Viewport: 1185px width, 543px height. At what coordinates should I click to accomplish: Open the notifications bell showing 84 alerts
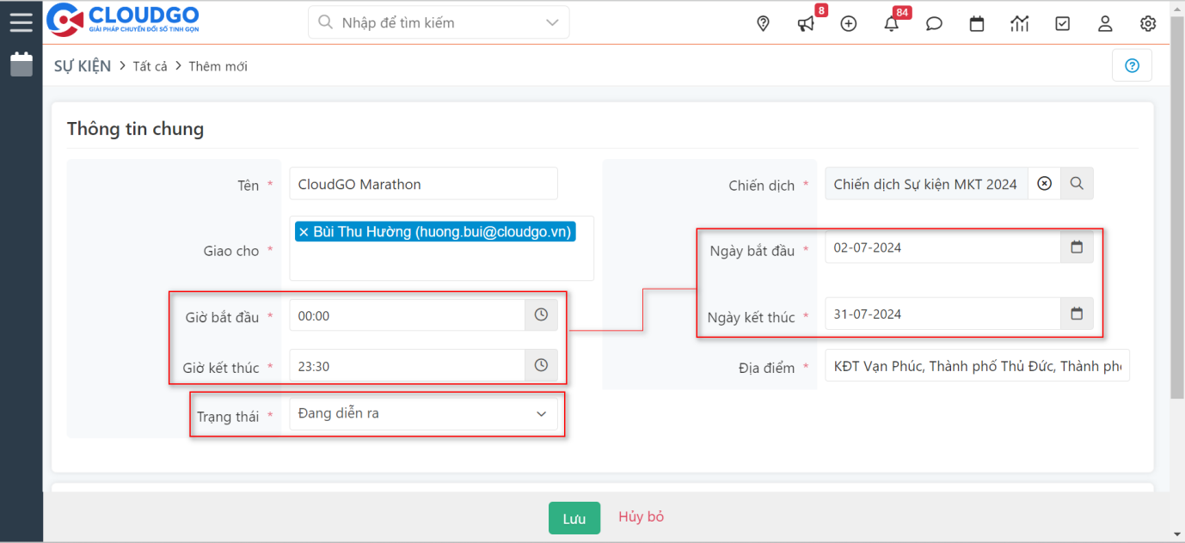[x=891, y=23]
